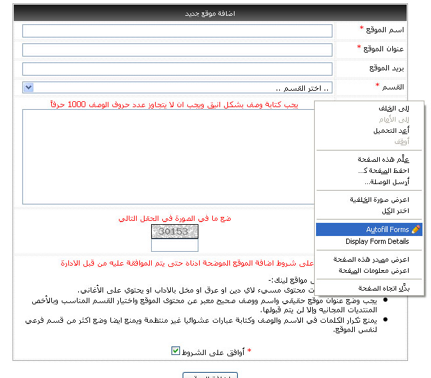This screenshot has height=378, width=431.
Task: Toggle the 'أوافق على الشروط' checkbox
Action: [x=175, y=351]
